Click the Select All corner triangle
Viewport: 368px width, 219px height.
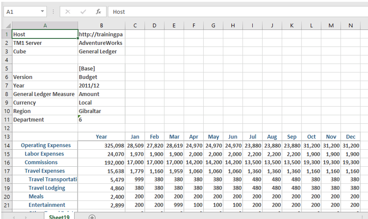(8, 26)
